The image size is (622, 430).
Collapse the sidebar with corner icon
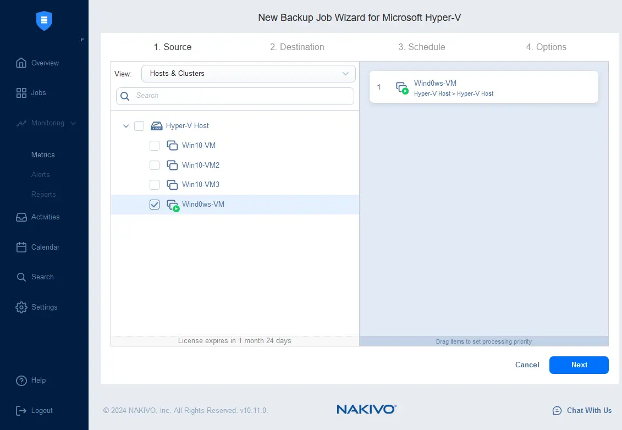[x=82, y=40]
